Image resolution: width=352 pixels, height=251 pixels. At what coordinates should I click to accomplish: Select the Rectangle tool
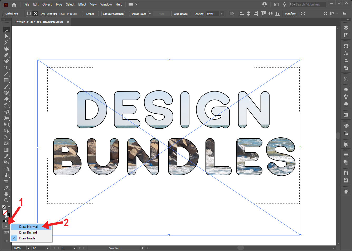pos(6,80)
